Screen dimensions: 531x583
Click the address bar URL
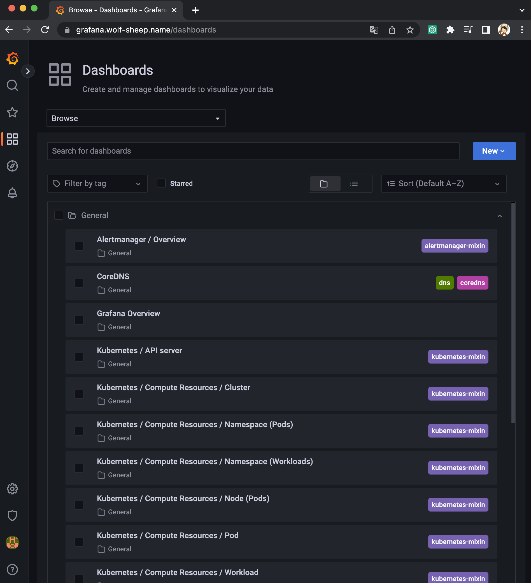click(x=146, y=30)
